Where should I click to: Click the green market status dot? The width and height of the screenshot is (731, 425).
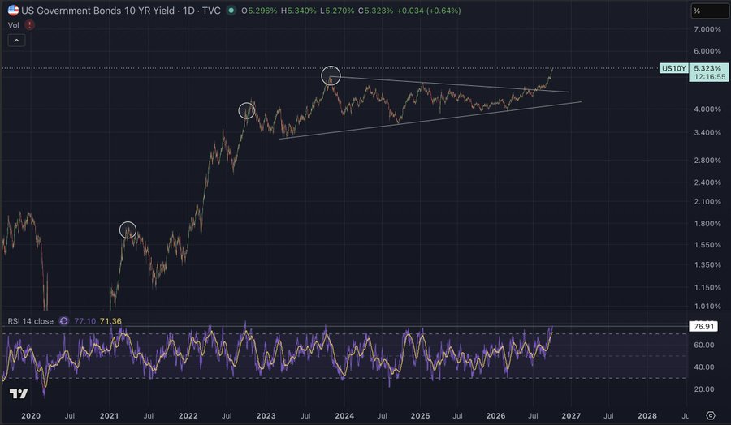pyautogui.click(x=231, y=11)
